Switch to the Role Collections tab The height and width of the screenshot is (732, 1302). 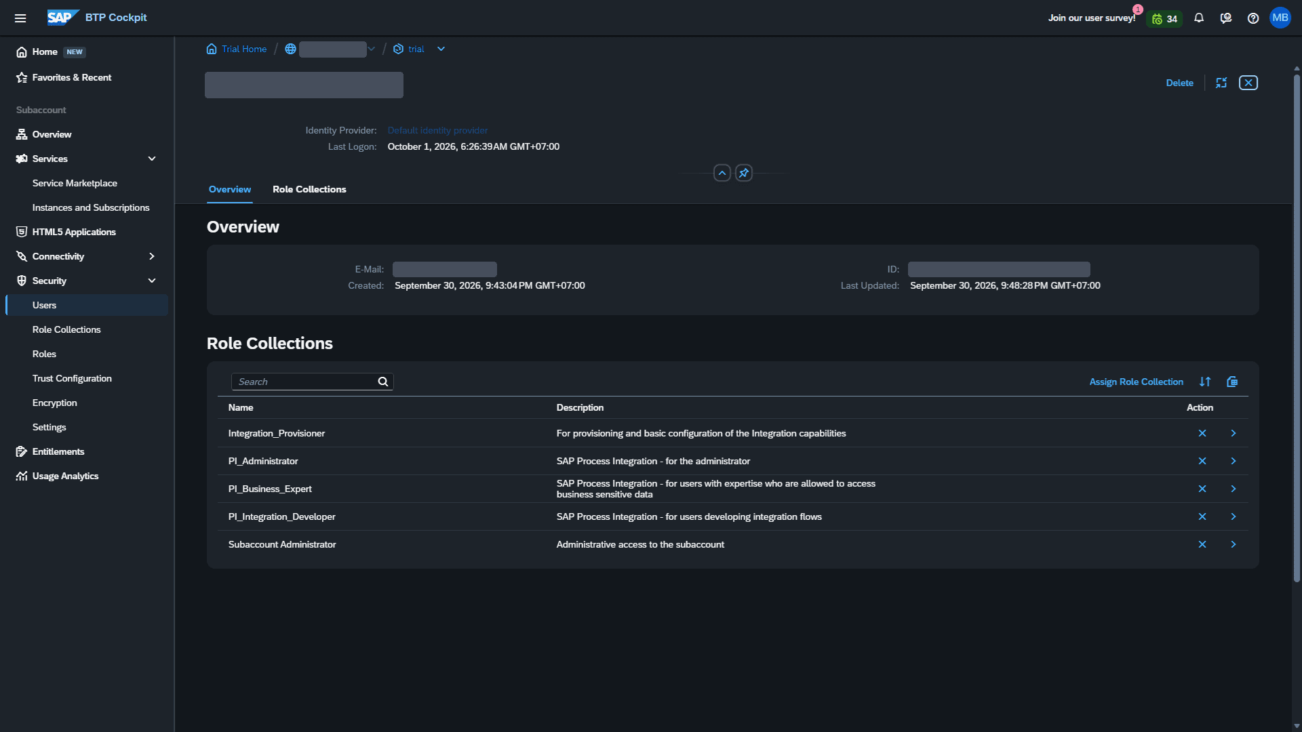[309, 189]
